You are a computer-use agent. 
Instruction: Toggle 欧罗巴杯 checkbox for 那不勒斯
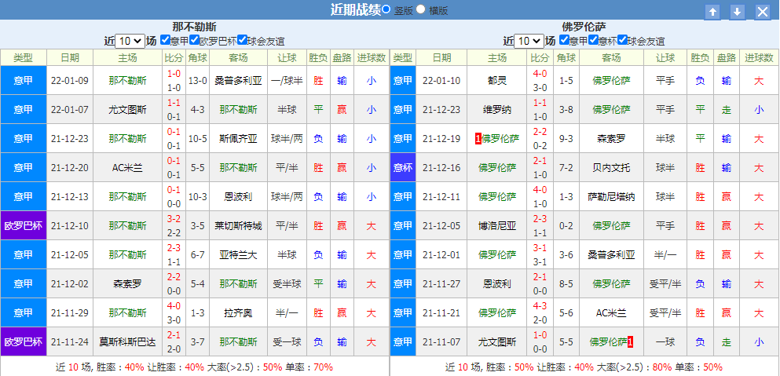click(195, 40)
